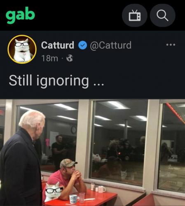Go home via the gab logo
Image resolution: width=185 pixels, height=206 pixels.
pos(20,15)
